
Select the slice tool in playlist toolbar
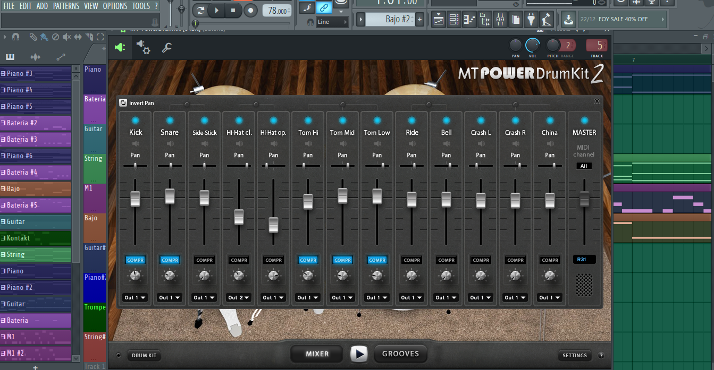[x=89, y=37]
